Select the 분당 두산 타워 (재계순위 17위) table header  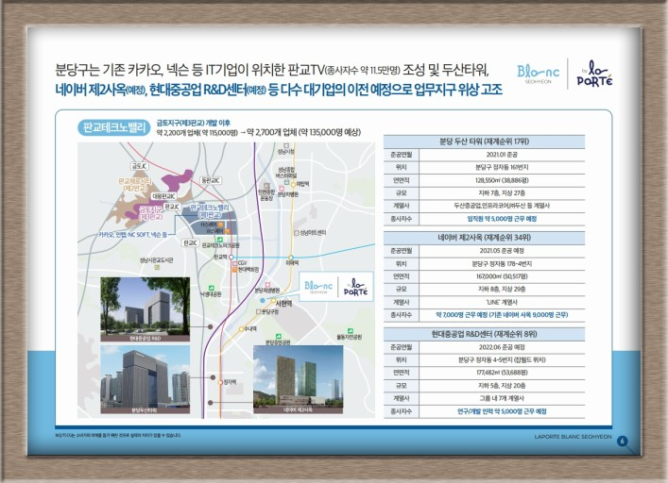tap(485, 142)
